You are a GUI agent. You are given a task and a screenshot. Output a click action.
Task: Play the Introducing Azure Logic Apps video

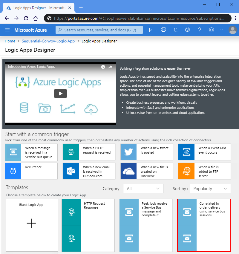tap(60, 94)
